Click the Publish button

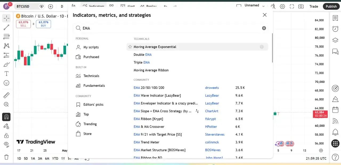(331, 6)
